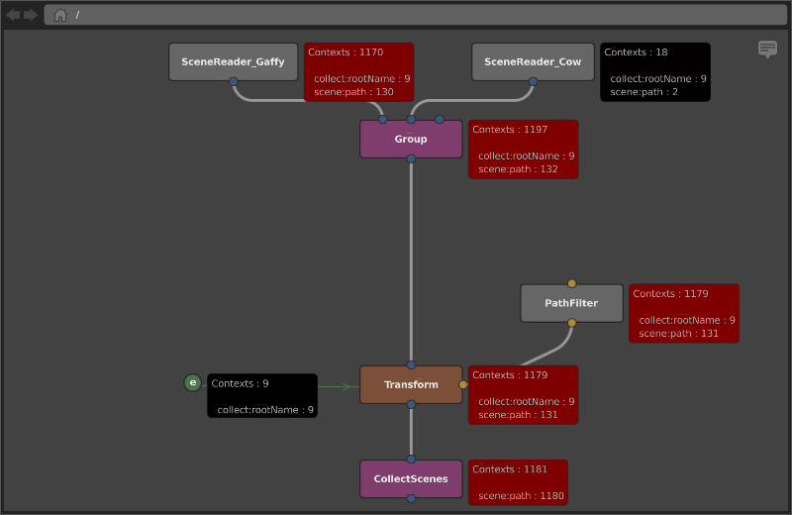
Task: Click the 'scene:path : 2' text
Action: (643, 92)
